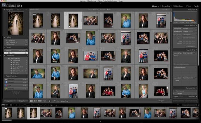Switch to Grid view in toolbar

(x=31, y=101)
